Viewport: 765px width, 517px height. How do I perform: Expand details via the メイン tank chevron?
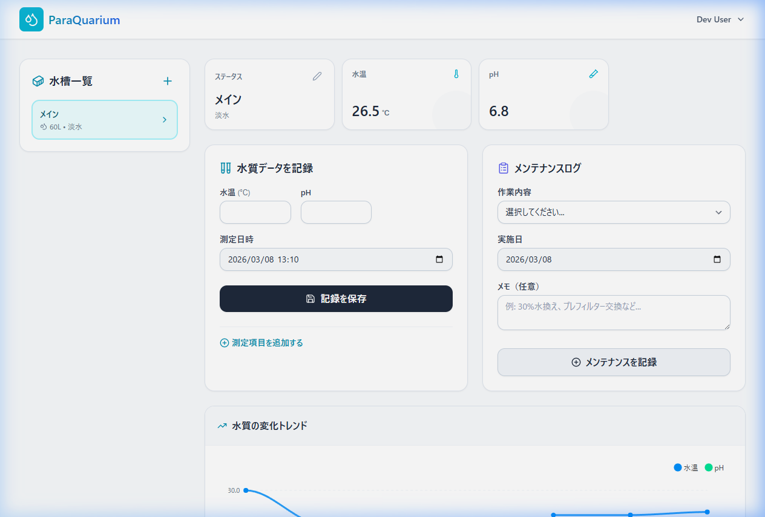click(164, 120)
